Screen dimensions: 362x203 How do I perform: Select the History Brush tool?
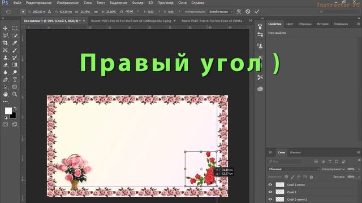pos(15,58)
